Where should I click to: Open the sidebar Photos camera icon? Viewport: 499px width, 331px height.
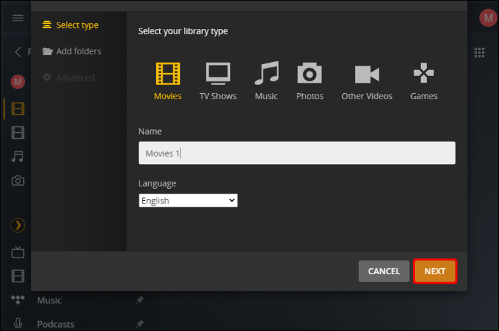click(18, 180)
